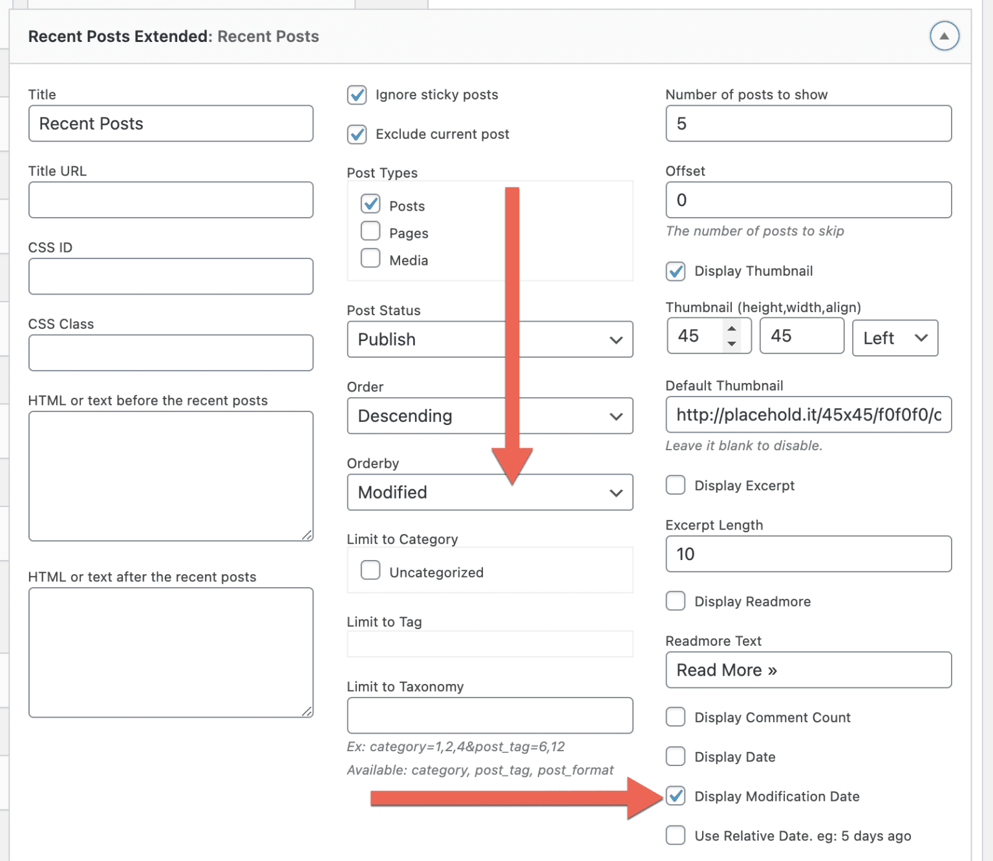Screen dimensions: 993x861
Task: Decrease thumbnail height with the stepper down arrow
Action: tap(732, 344)
